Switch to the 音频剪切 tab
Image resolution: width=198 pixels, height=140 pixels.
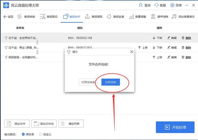(x=49, y=16)
